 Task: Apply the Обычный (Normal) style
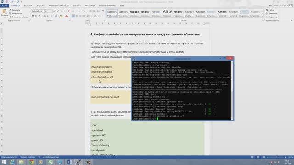[x=112, y=13]
